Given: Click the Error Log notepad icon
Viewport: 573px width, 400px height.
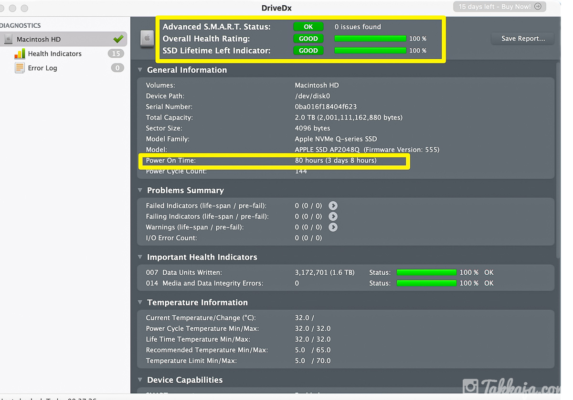Looking at the screenshot, I should [x=20, y=68].
